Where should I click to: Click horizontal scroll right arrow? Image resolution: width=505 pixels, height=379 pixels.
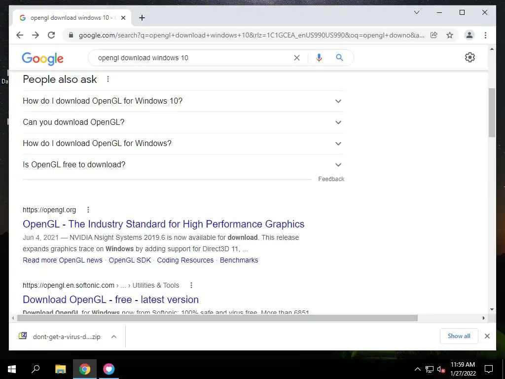[x=483, y=318]
